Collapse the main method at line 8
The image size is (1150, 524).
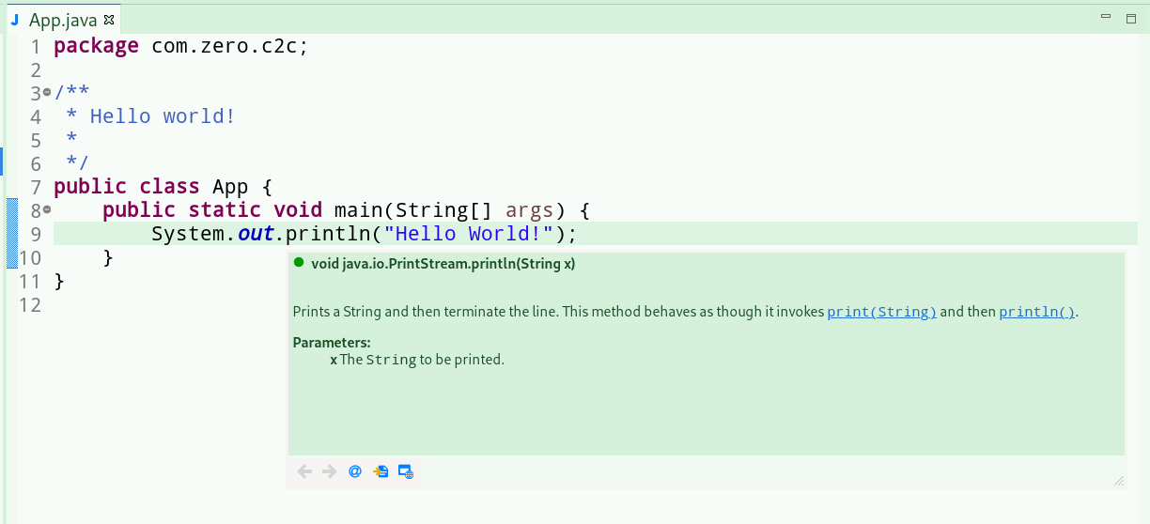click(47, 209)
